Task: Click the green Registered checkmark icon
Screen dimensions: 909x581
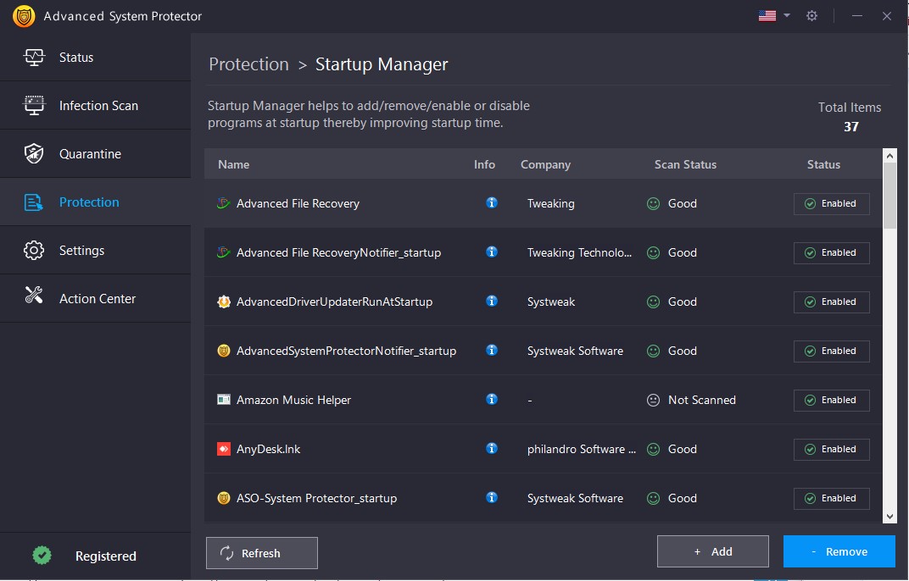Action: (42, 556)
